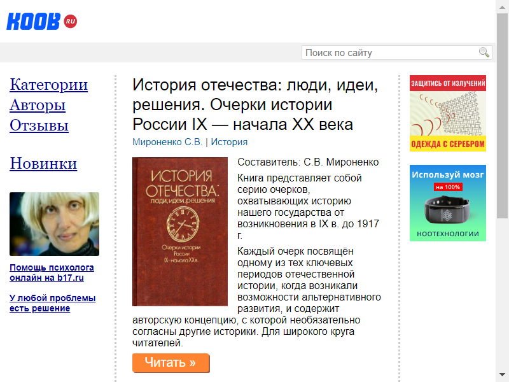The image size is (509, 382).
Task: Open the Категории menu link
Action: pyautogui.click(x=49, y=85)
